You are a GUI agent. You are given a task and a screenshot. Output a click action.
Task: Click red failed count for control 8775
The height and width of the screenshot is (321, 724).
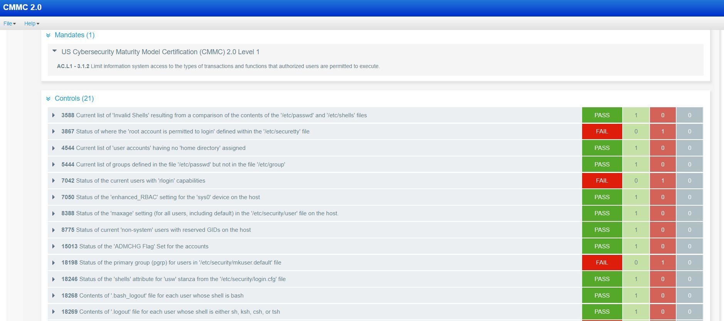click(663, 230)
